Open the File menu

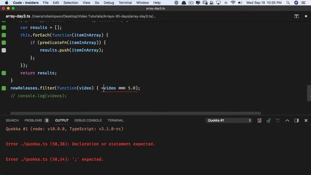pos(46,2)
